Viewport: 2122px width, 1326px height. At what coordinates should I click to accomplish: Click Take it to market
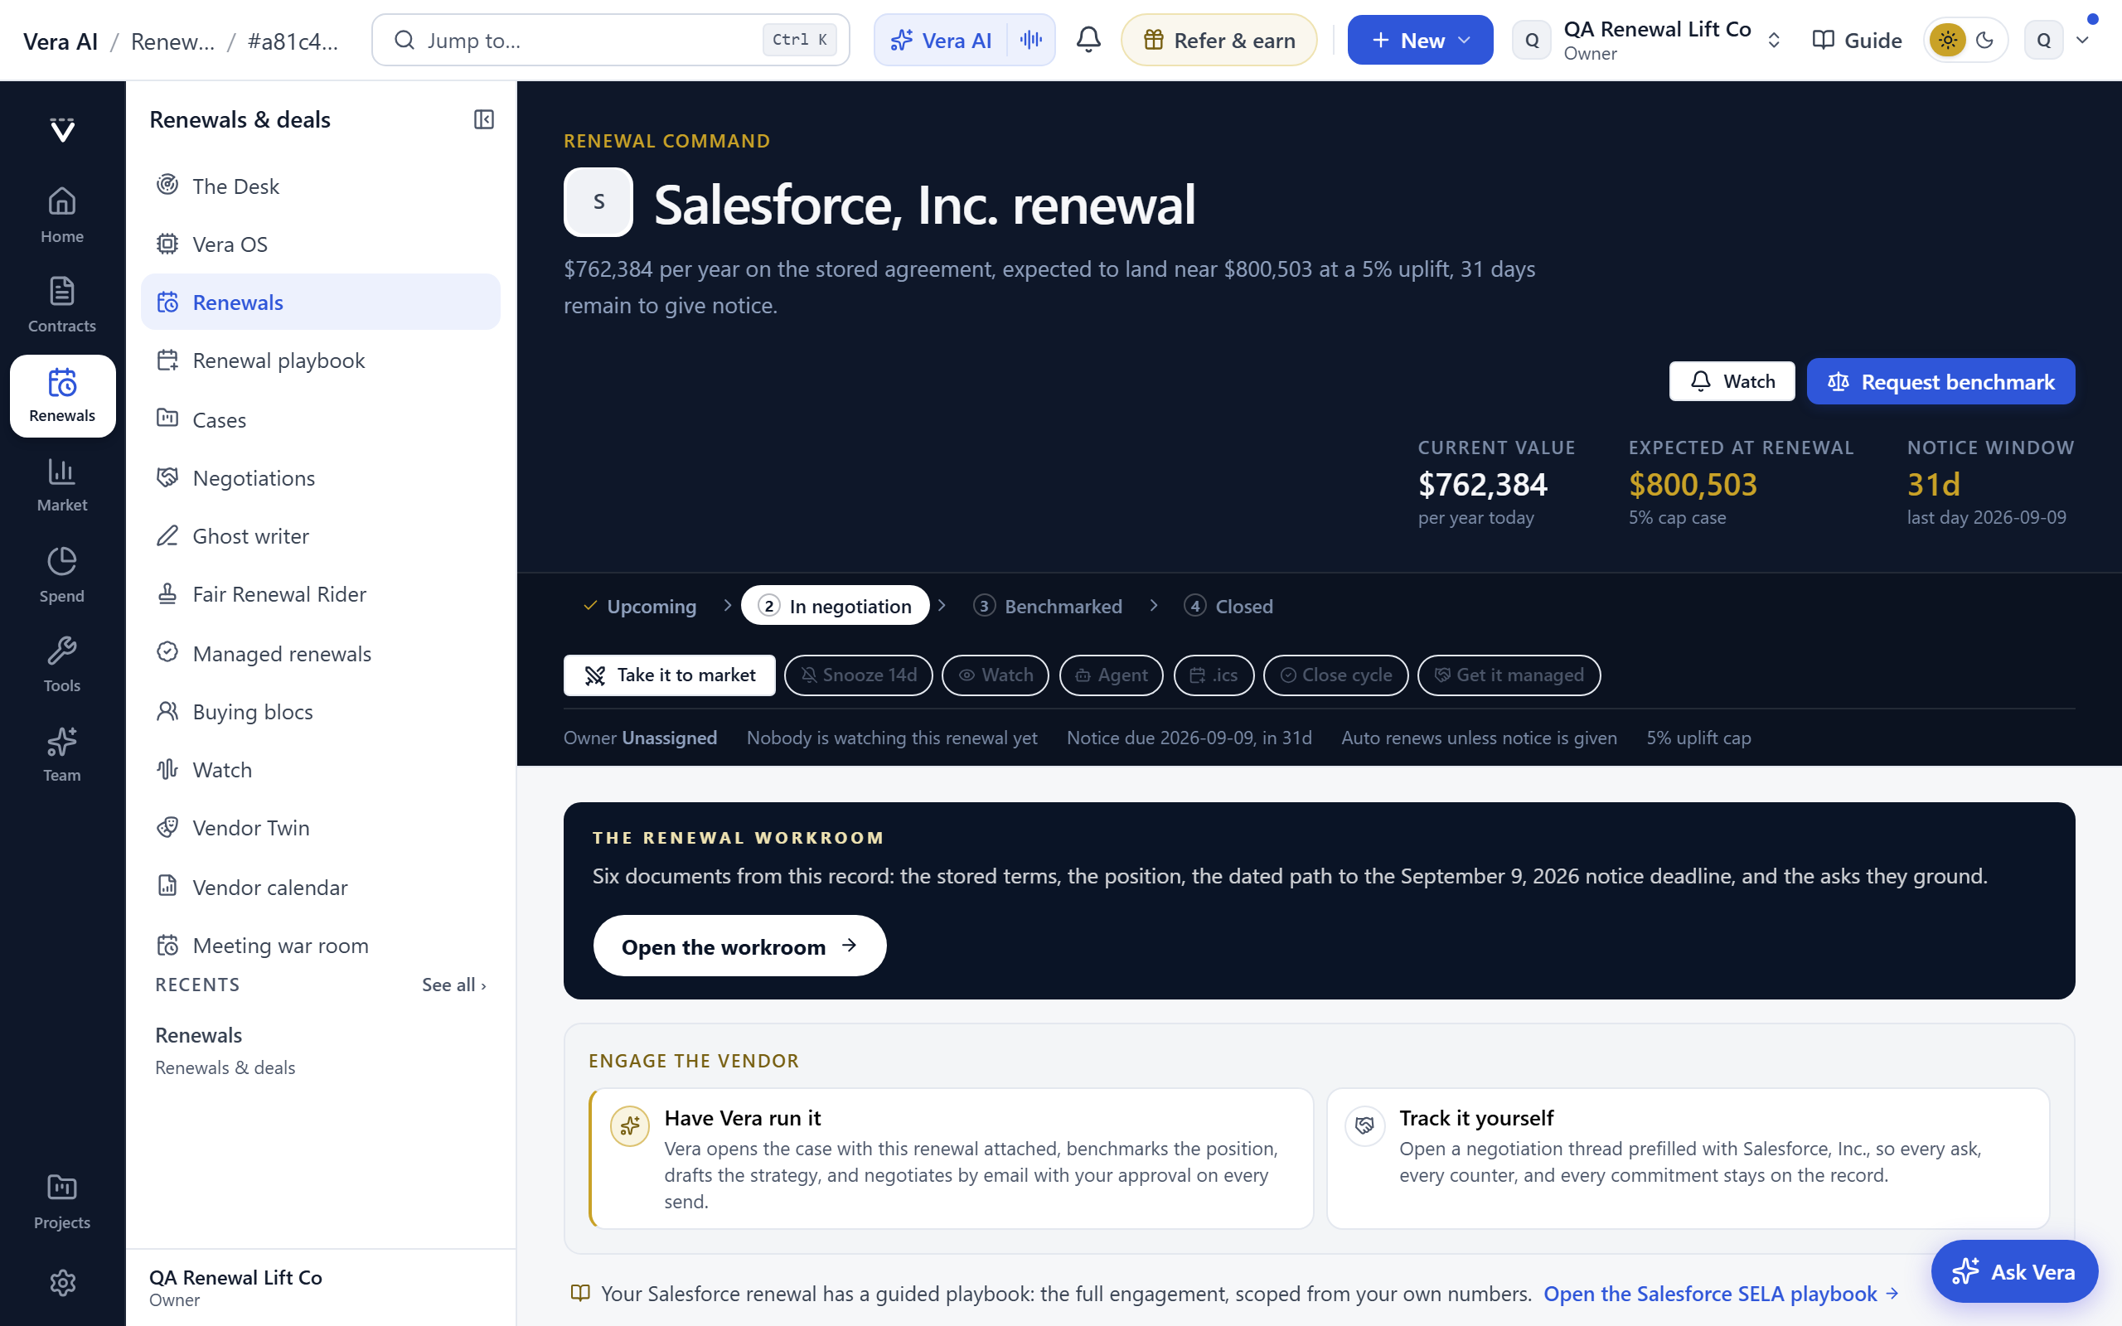pyautogui.click(x=669, y=675)
